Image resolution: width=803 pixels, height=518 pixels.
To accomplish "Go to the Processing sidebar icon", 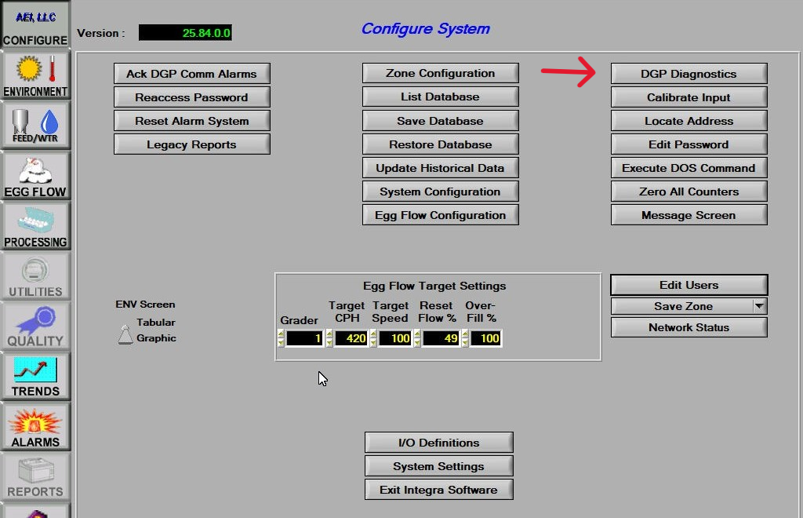I will click(35, 225).
